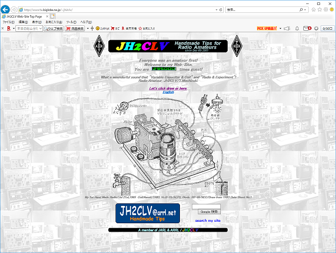Image resolution: width=336 pixels, height=253 pixels.
Task: Click the "Let's click draw or here" link
Action: click(168, 88)
